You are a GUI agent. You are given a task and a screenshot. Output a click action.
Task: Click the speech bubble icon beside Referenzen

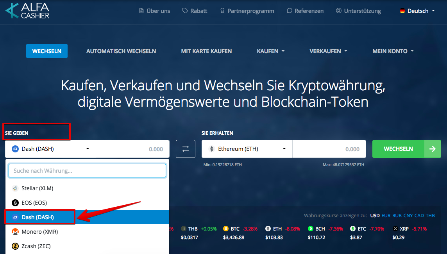coord(290,11)
